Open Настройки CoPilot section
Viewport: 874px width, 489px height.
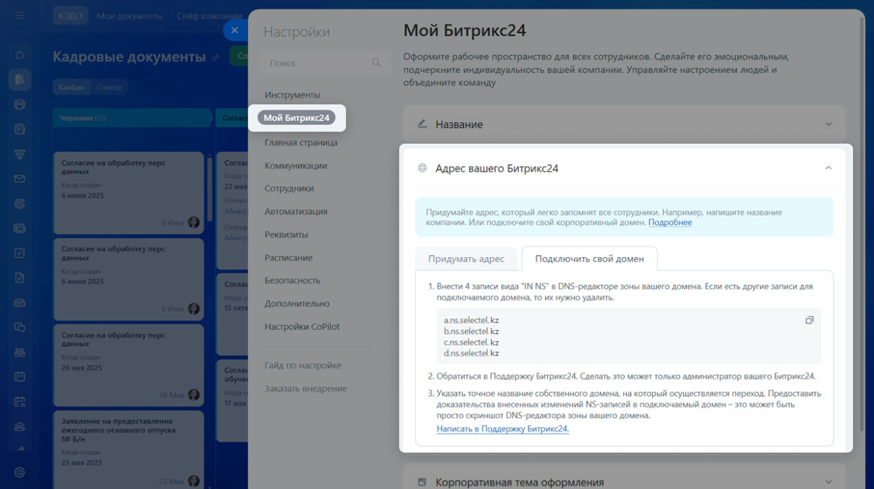pos(302,326)
